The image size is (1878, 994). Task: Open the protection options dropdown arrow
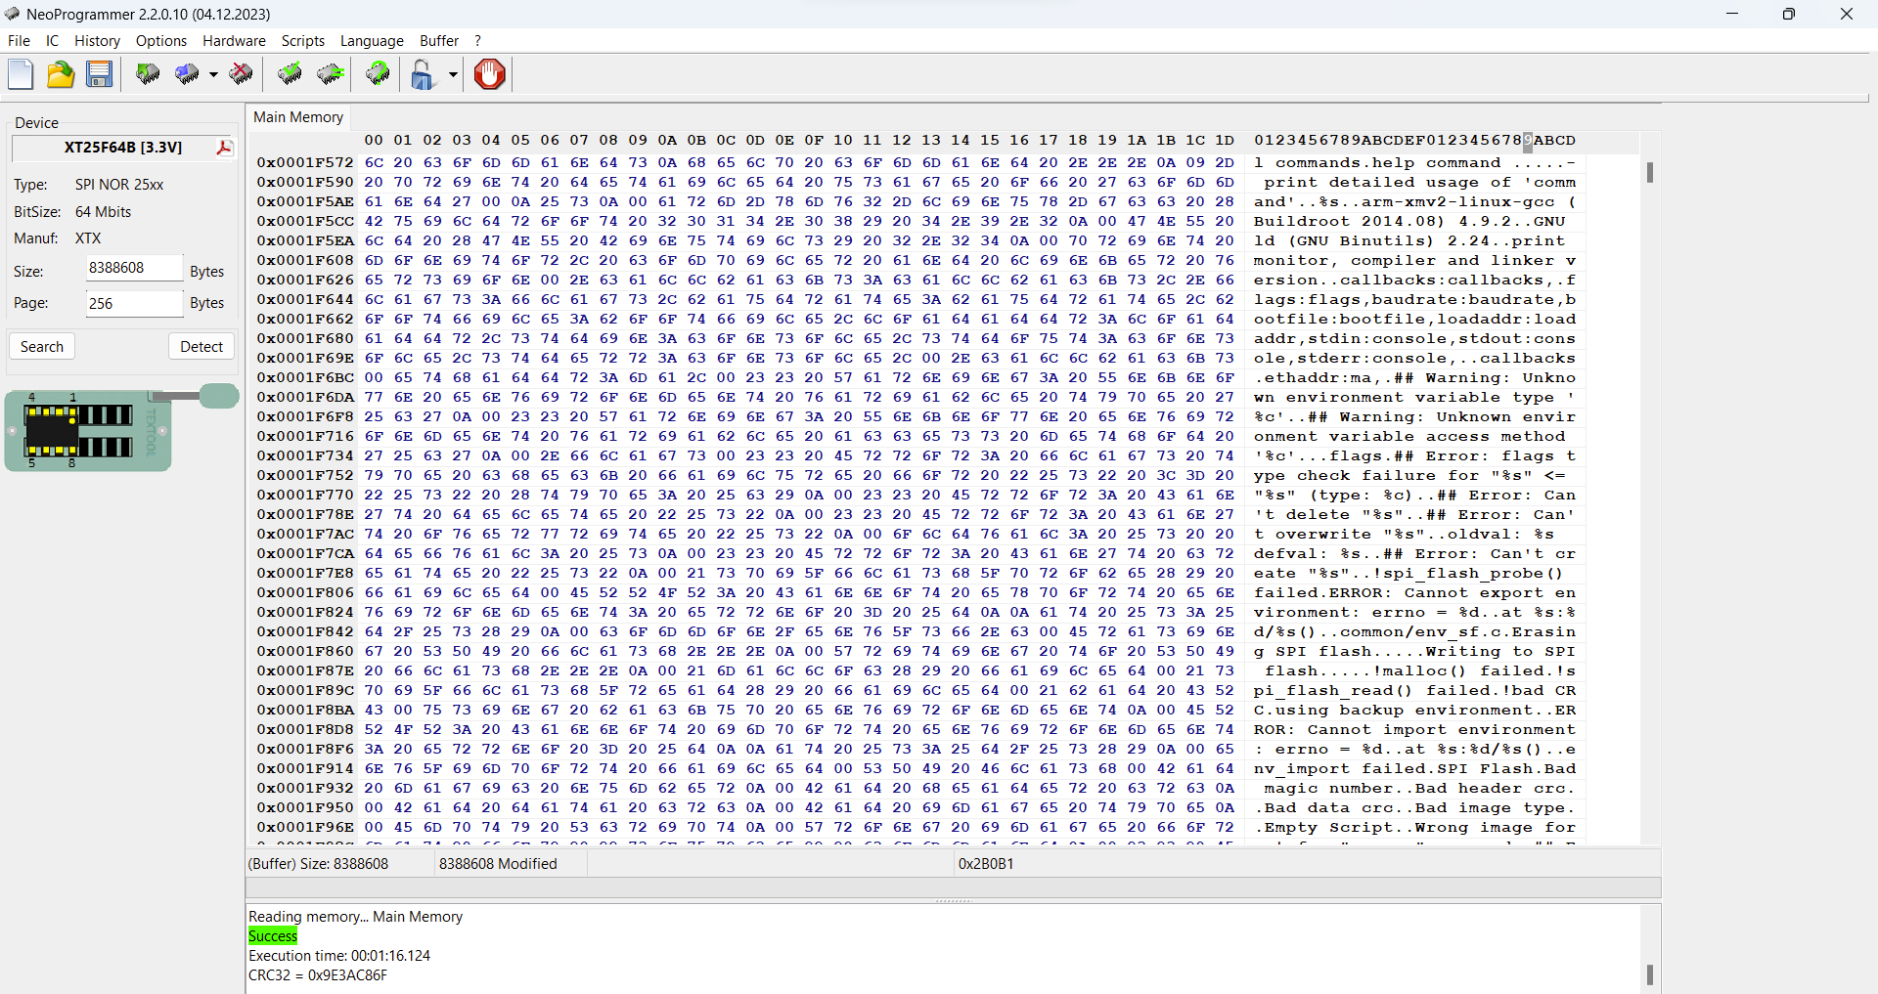tap(453, 74)
